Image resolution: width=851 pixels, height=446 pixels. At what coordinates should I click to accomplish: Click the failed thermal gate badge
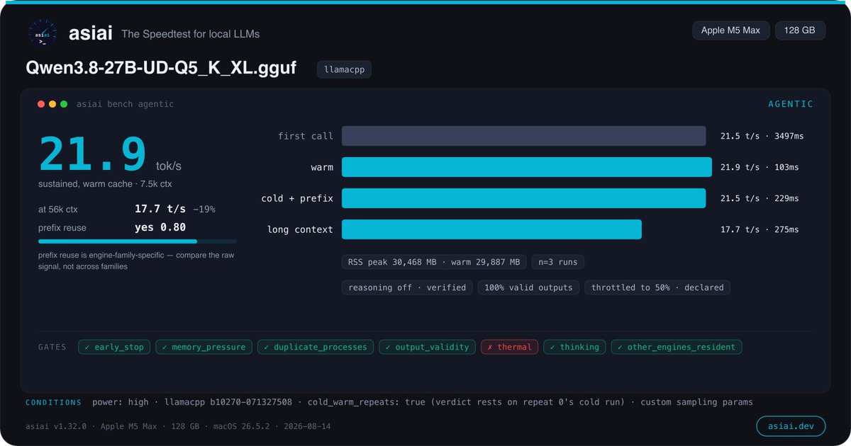[x=509, y=347]
